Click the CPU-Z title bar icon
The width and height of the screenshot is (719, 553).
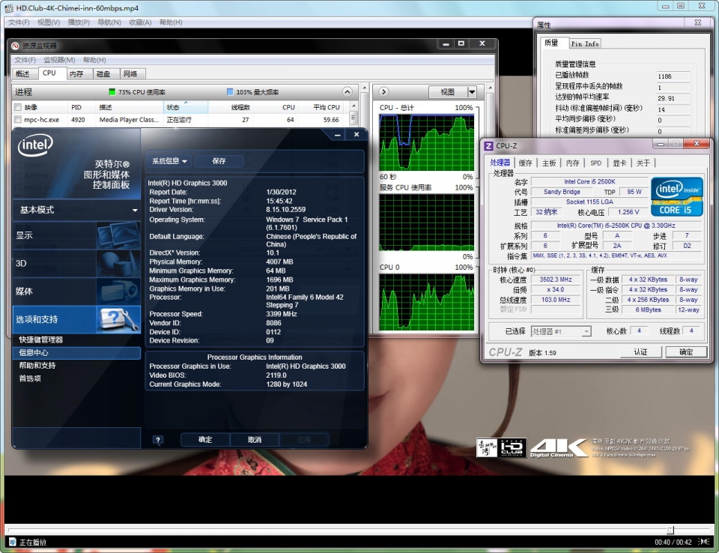[488, 146]
